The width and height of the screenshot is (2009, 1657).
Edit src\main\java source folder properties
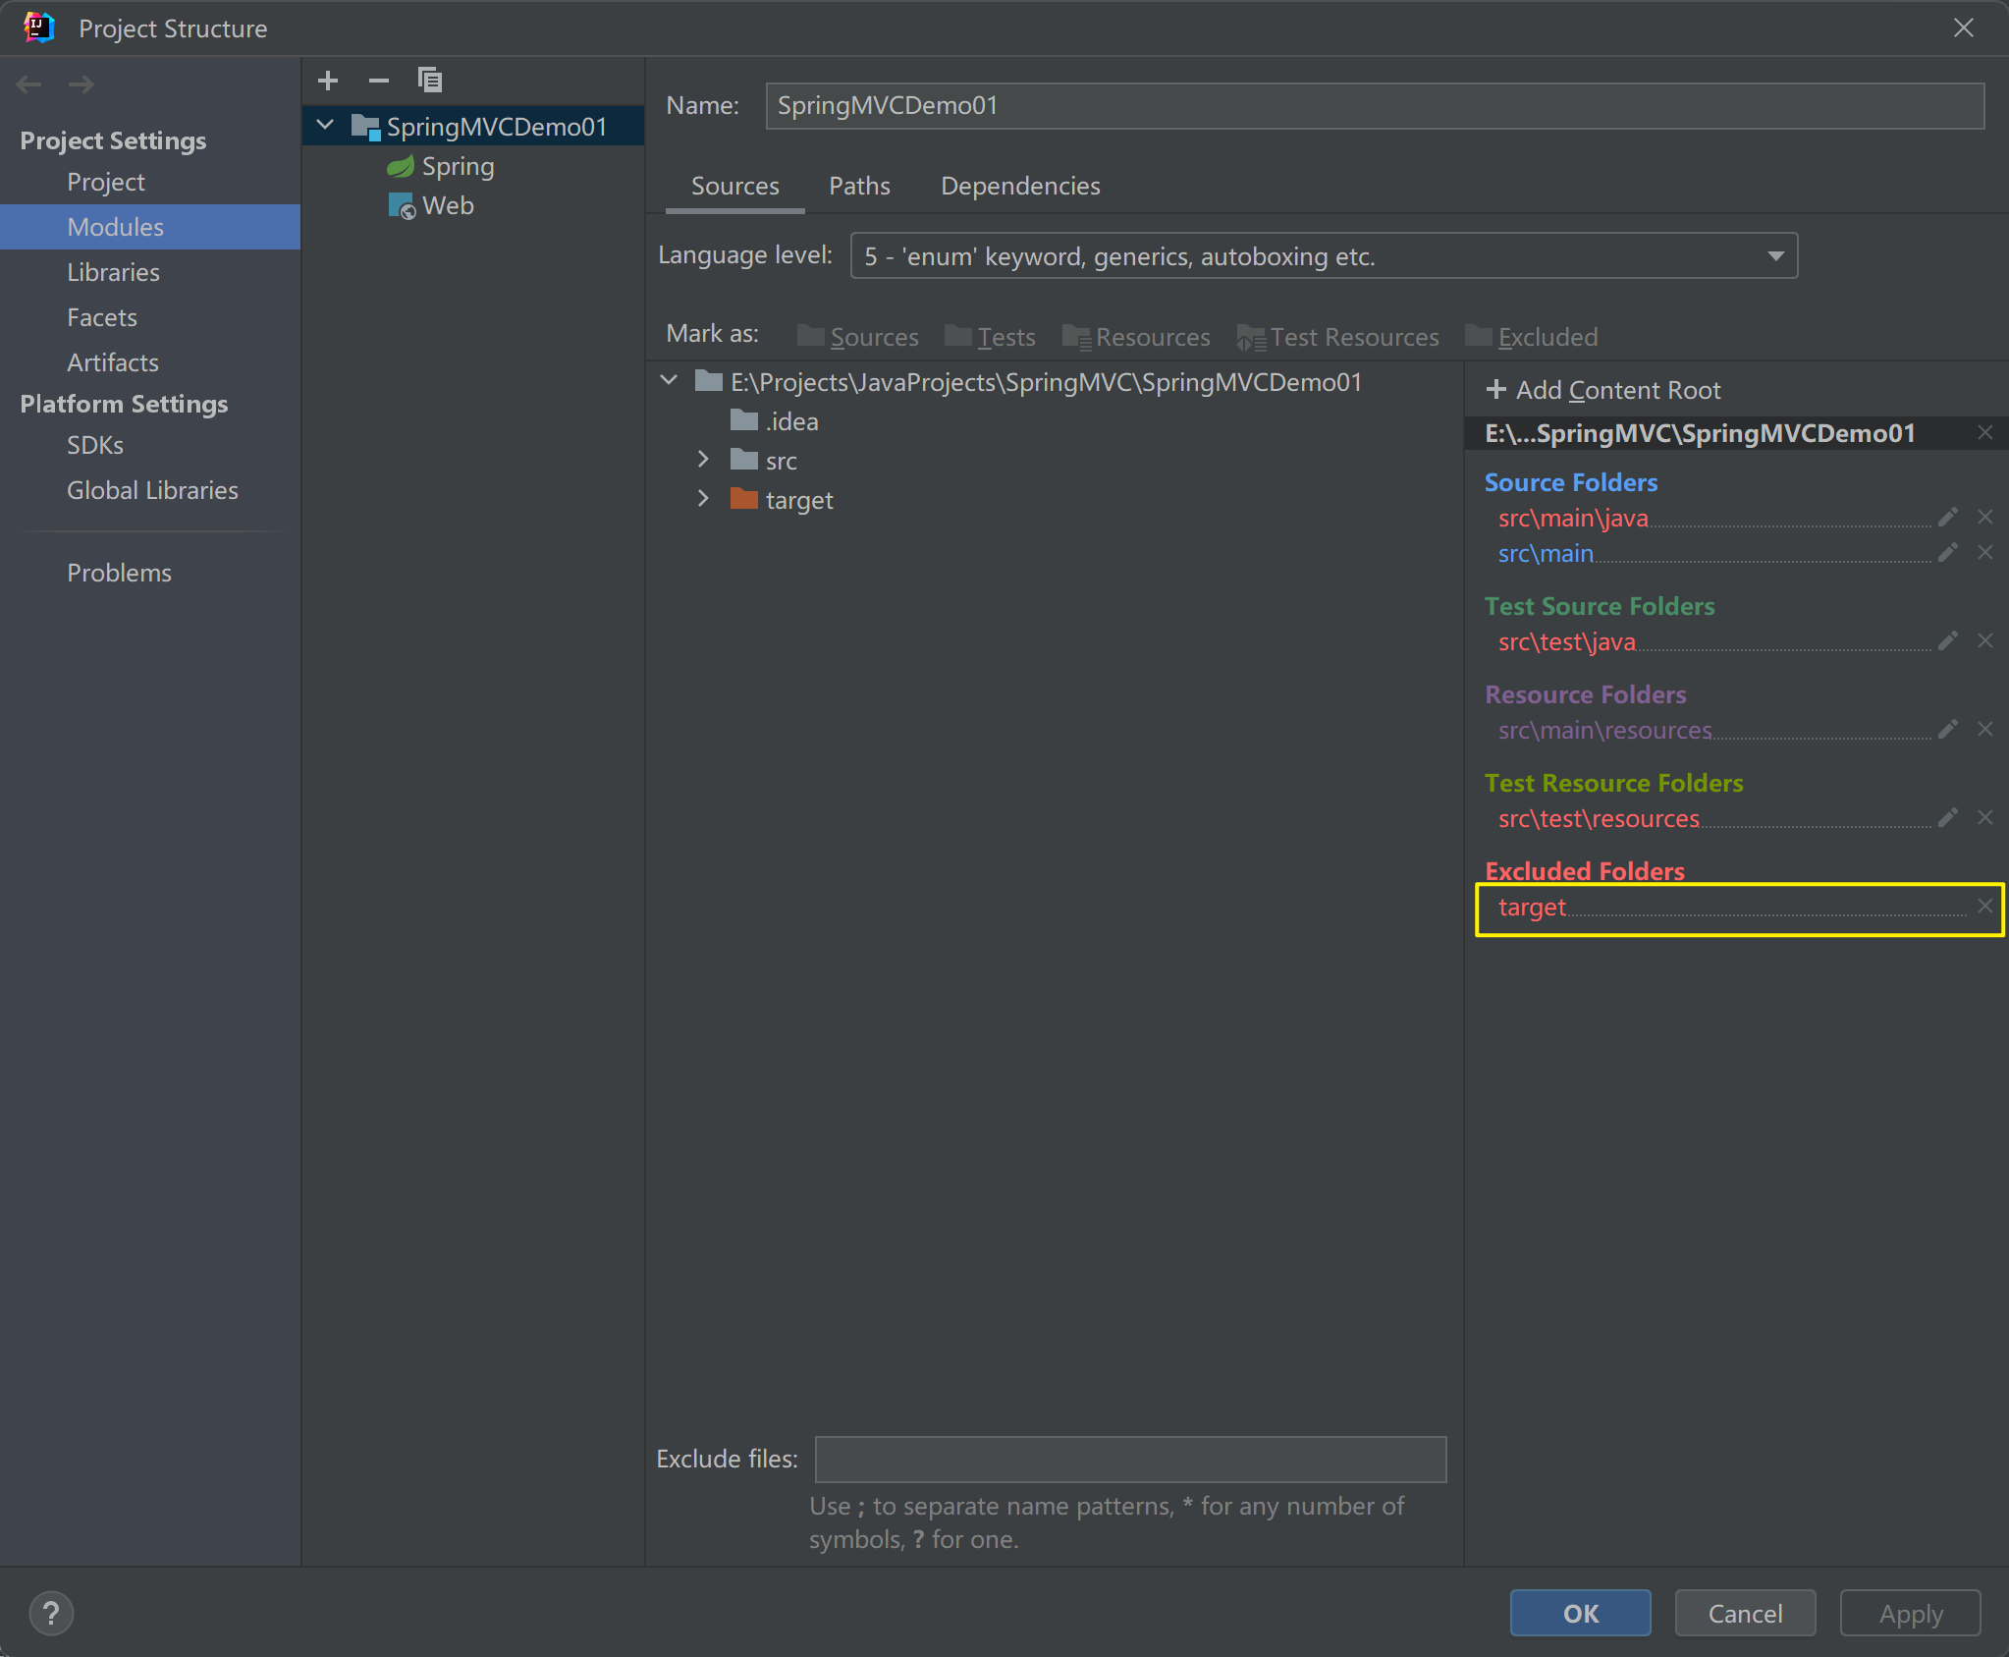point(1948,518)
